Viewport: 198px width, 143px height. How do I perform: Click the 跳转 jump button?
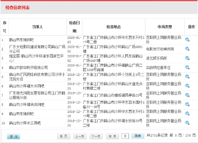tap(138, 136)
